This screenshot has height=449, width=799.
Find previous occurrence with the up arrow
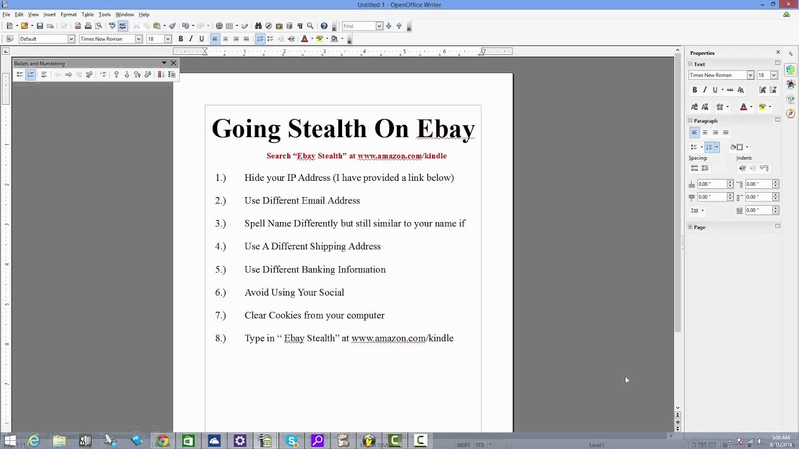[x=399, y=26]
